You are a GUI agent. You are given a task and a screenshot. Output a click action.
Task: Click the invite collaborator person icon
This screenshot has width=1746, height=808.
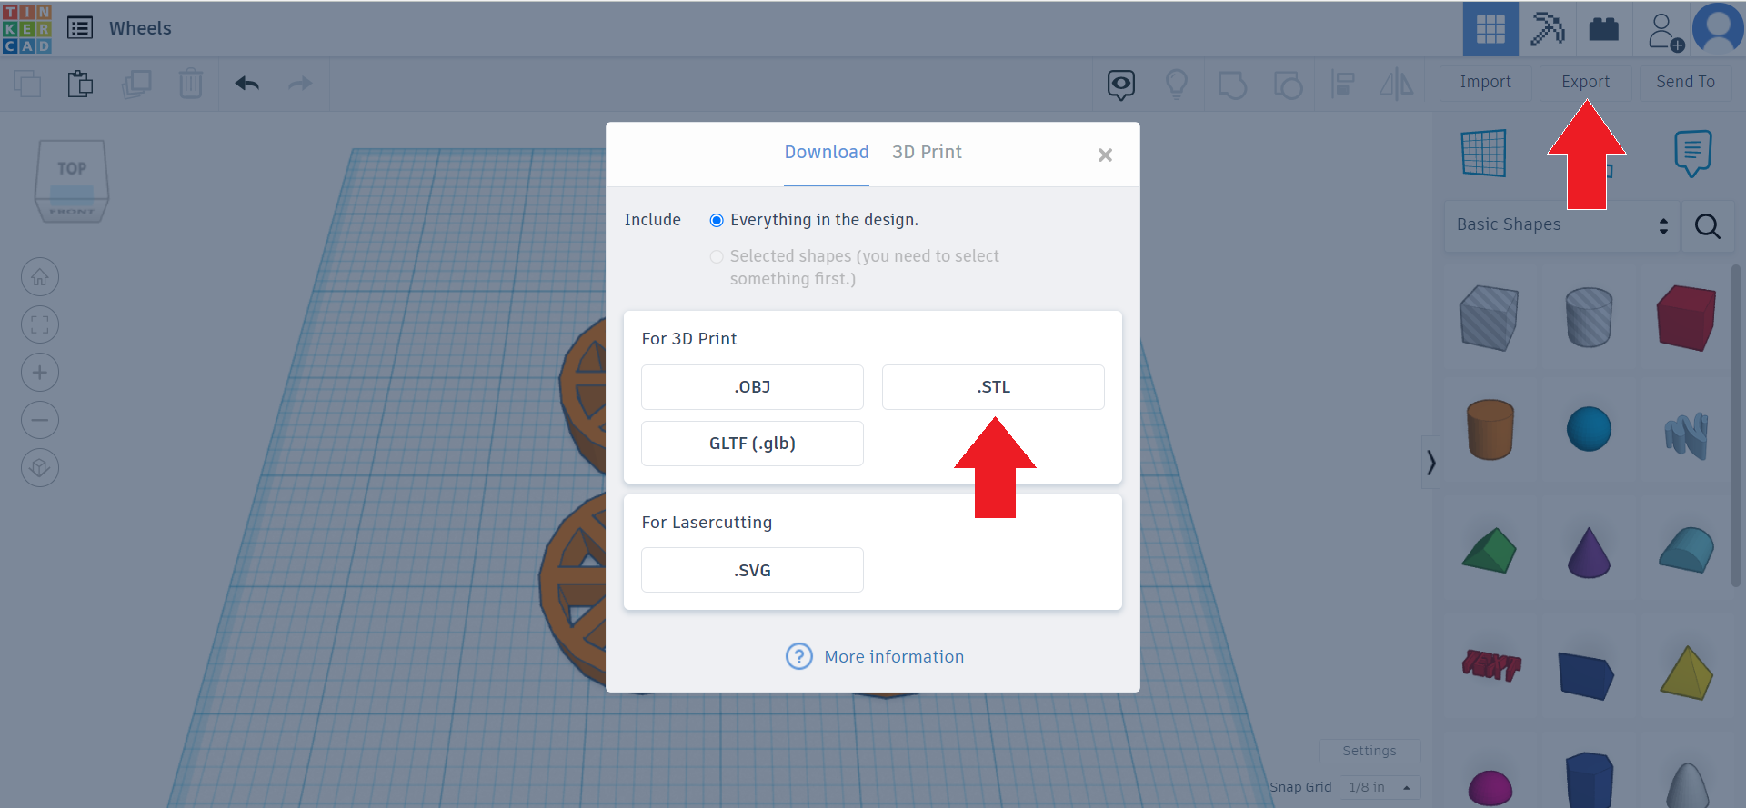click(1665, 31)
